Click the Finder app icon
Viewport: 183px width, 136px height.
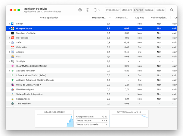(13, 24)
